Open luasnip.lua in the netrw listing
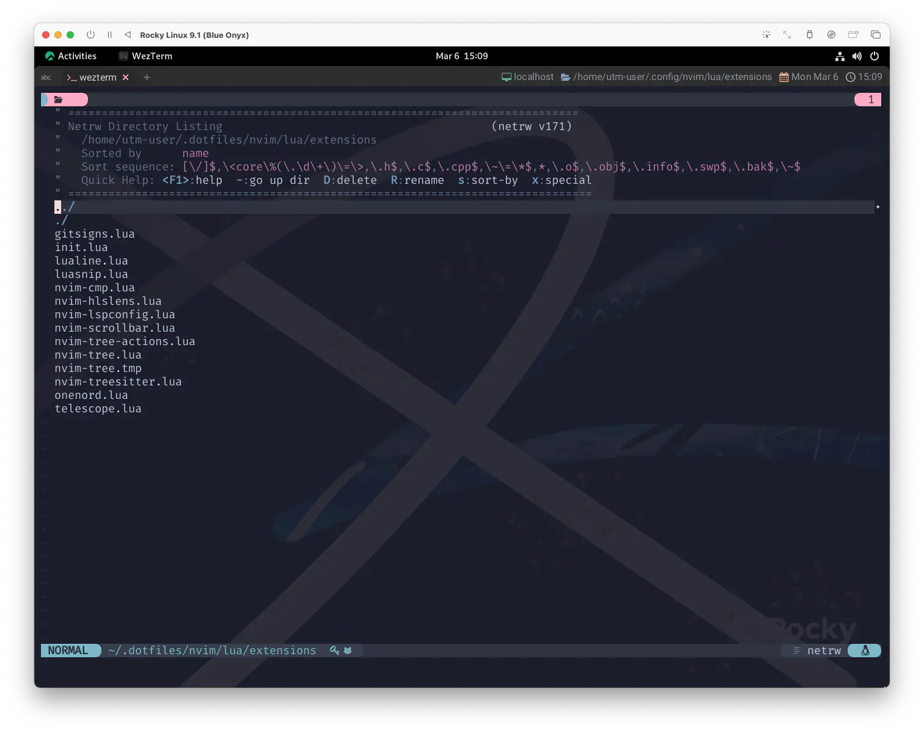This screenshot has height=733, width=924. tap(91, 274)
